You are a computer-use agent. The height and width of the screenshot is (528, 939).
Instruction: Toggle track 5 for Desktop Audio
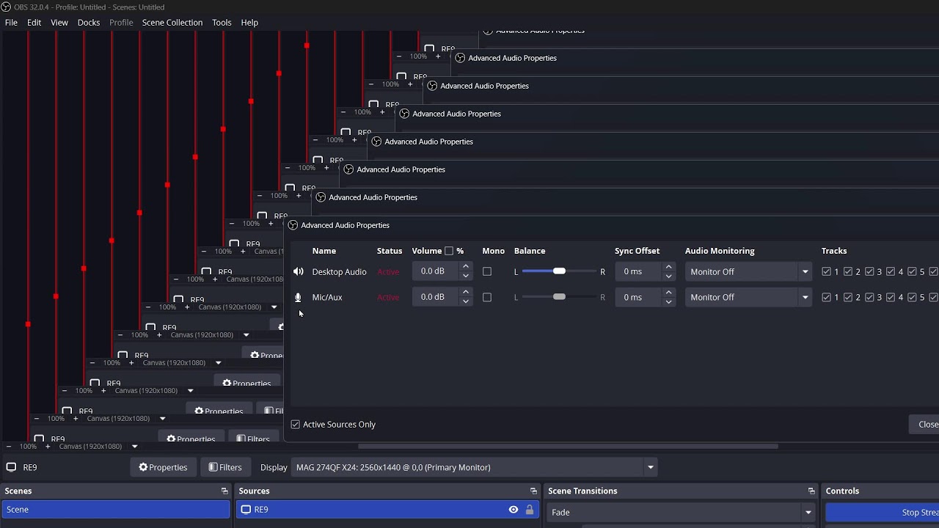[912, 271]
